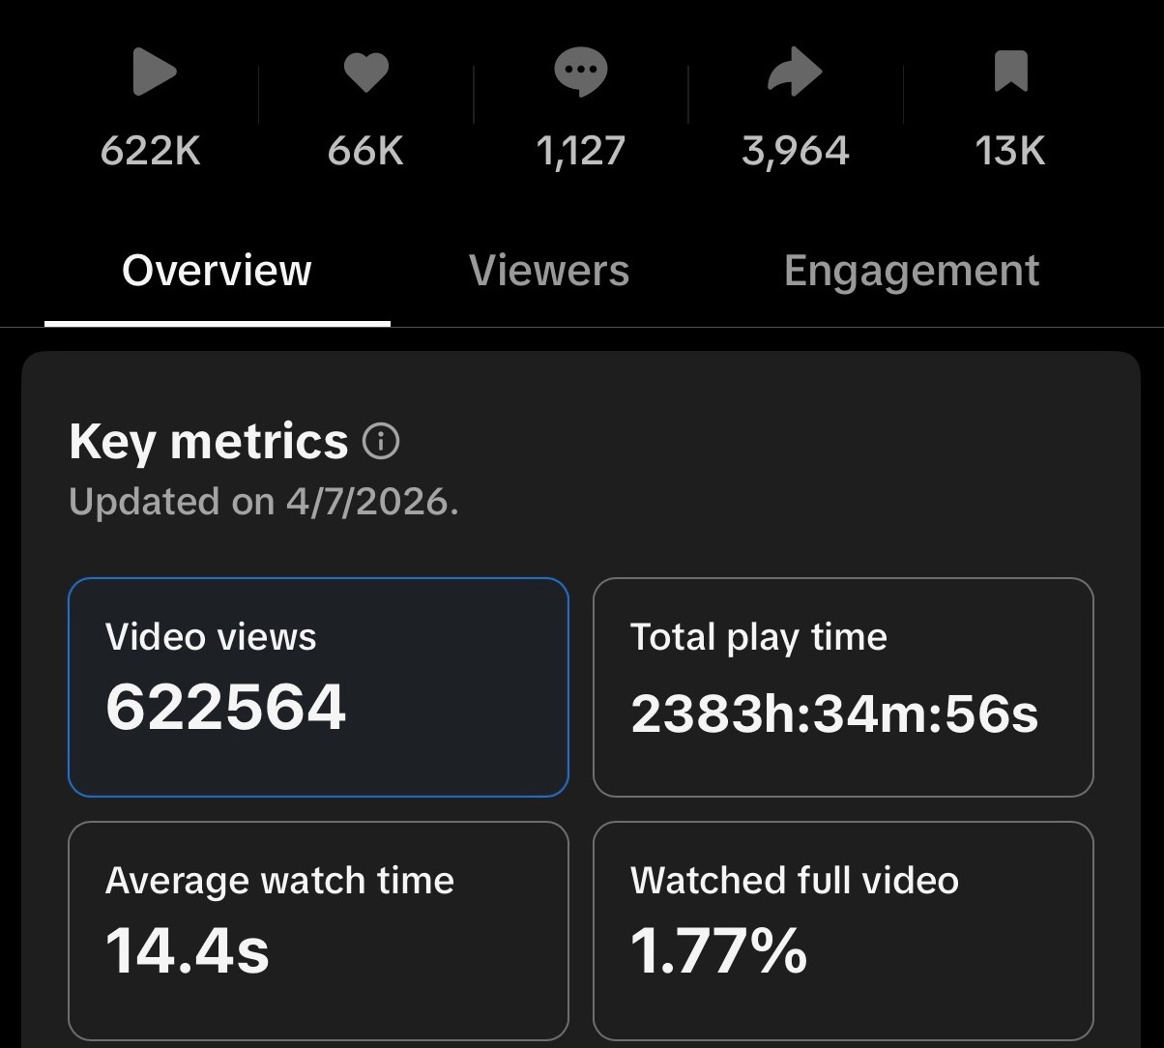1164x1048 pixels.
Task: Switch to the Viewers tab
Action: click(x=549, y=271)
